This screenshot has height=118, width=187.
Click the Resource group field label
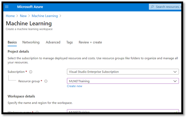tap(29, 81)
